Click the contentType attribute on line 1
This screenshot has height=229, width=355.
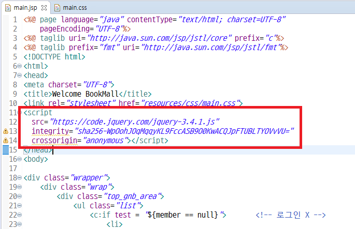coord(150,20)
